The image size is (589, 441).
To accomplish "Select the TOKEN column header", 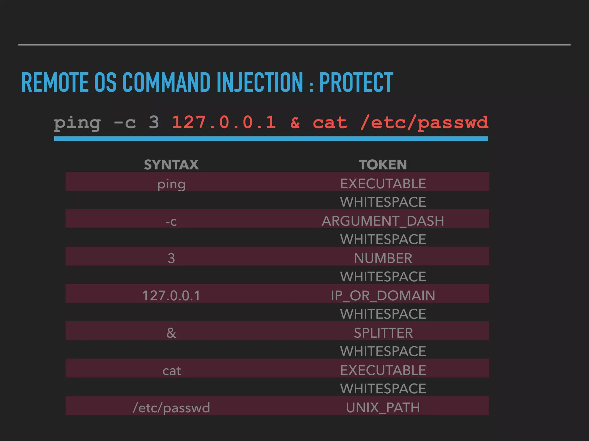I will coord(383,165).
